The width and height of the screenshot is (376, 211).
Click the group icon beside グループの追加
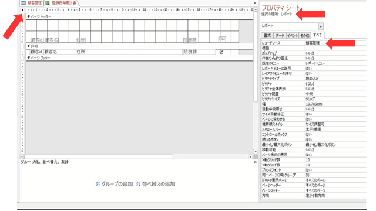click(x=98, y=184)
